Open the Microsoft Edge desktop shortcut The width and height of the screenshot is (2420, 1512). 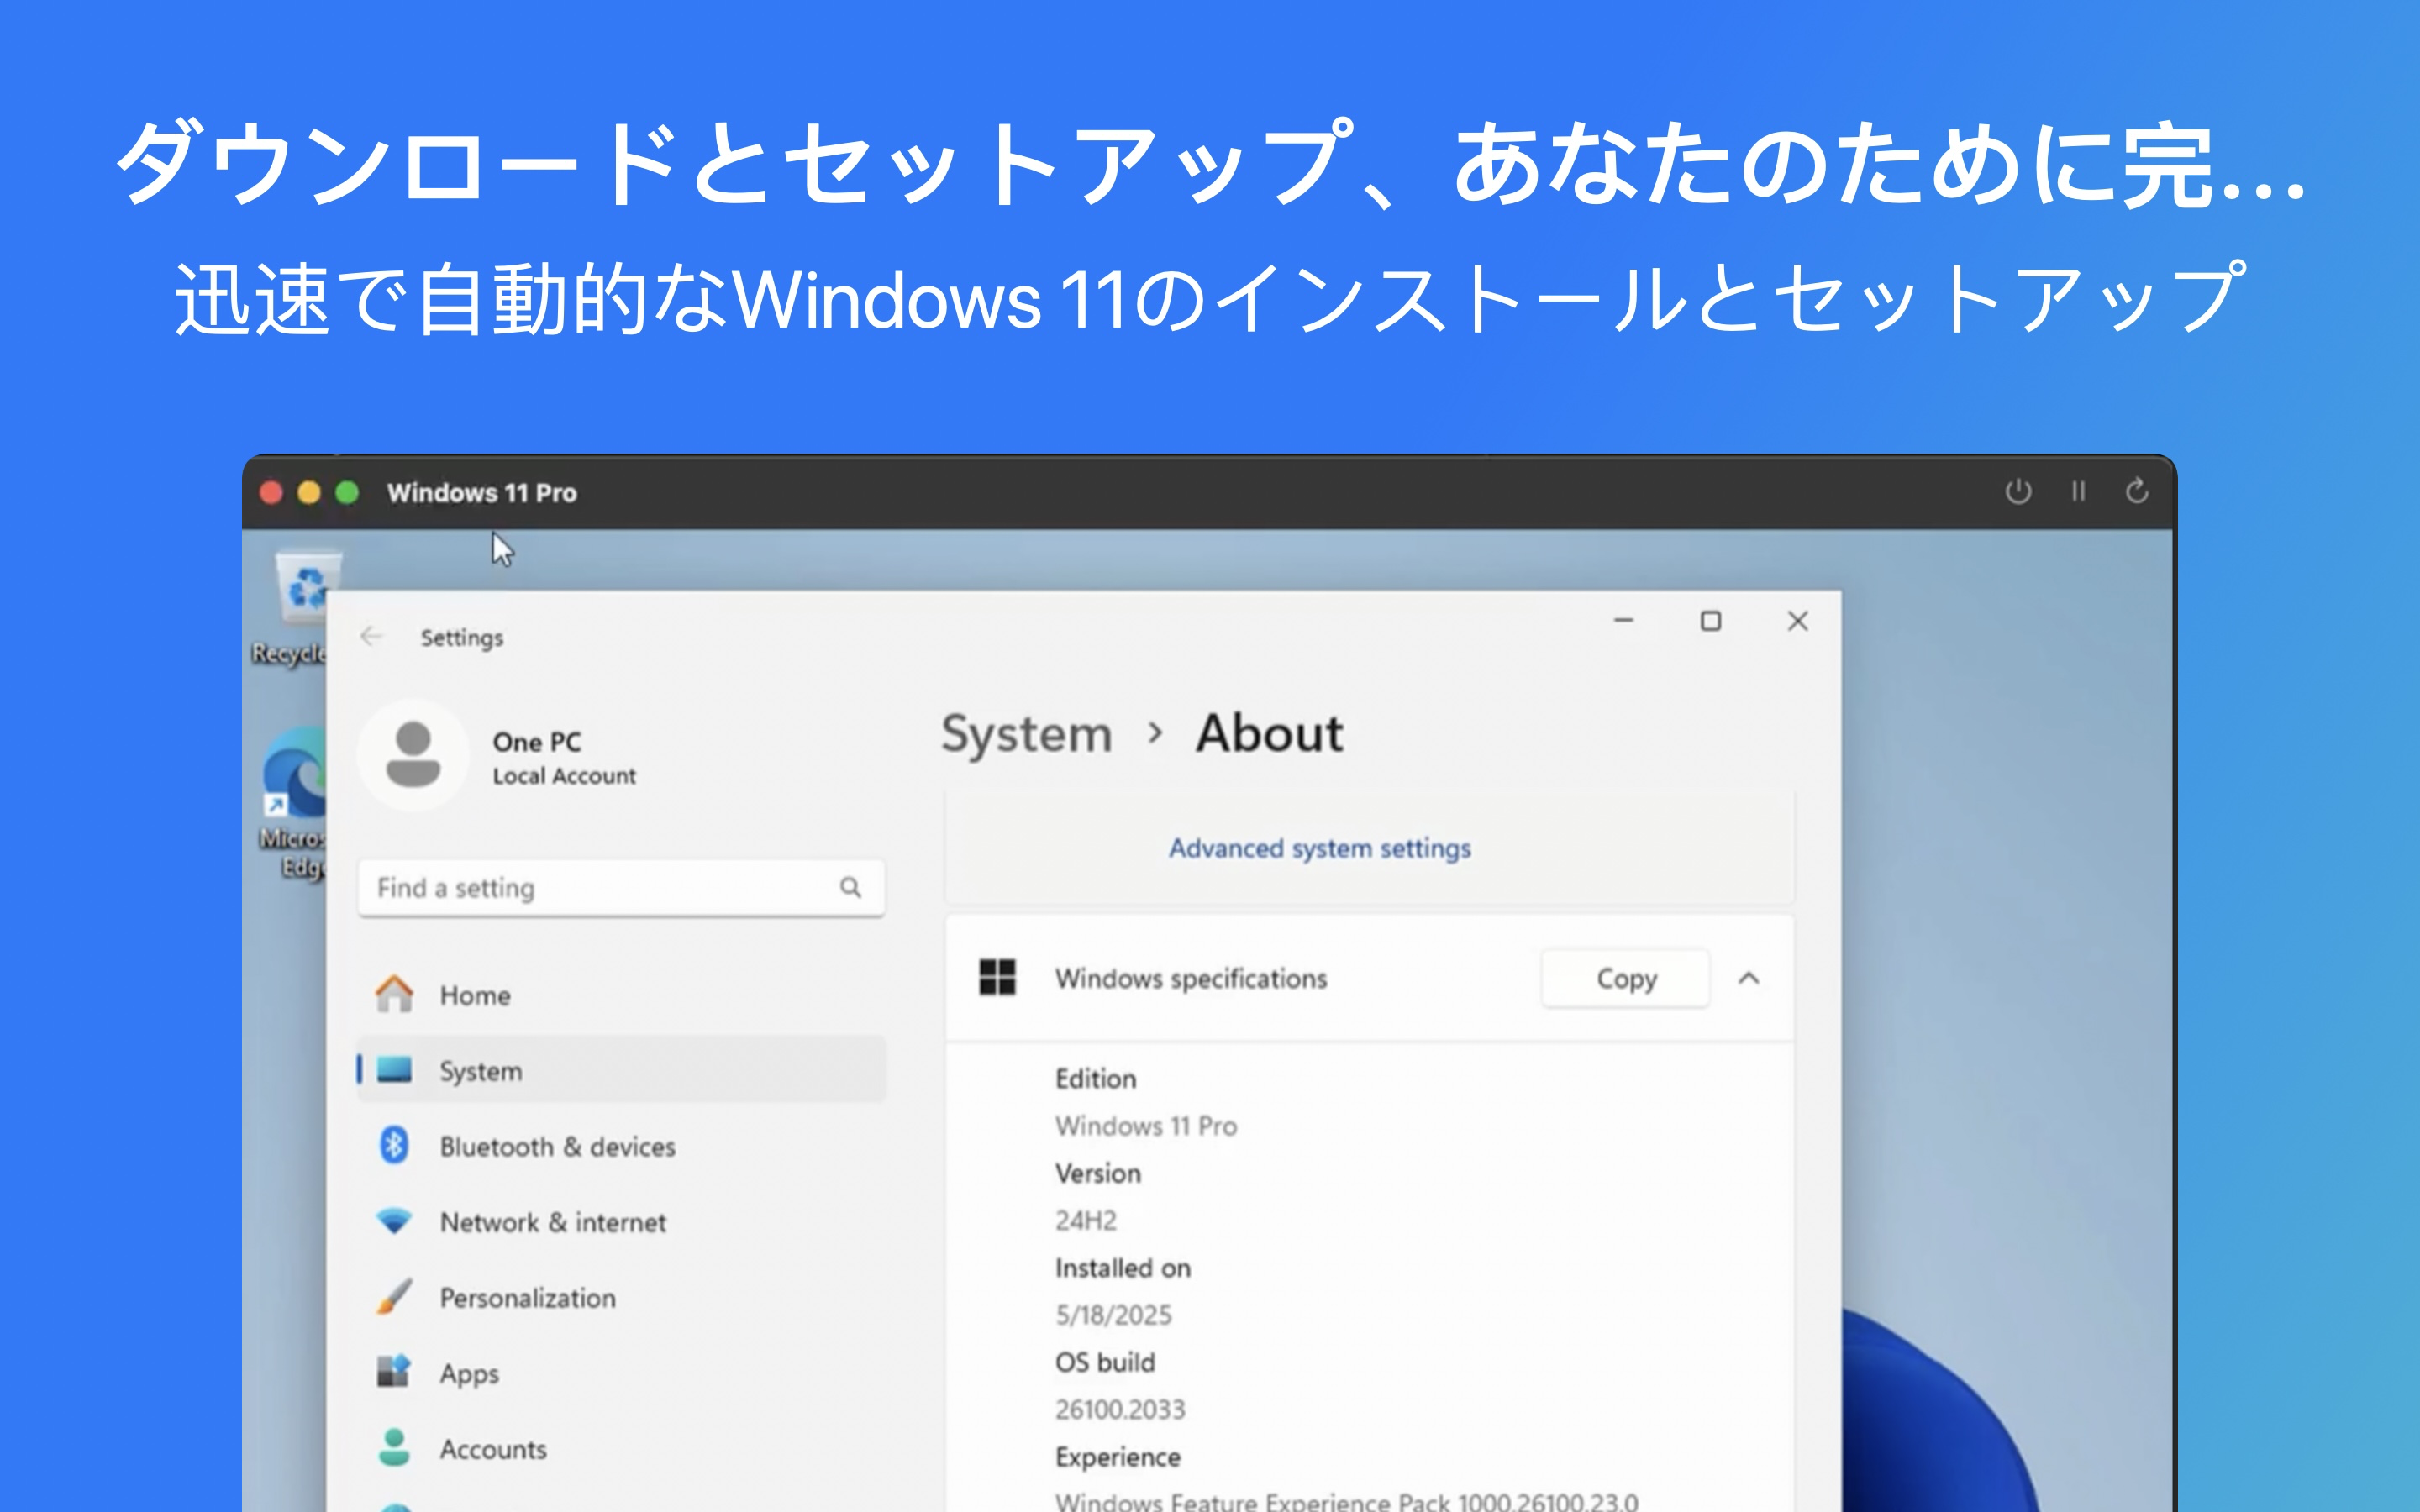294,804
